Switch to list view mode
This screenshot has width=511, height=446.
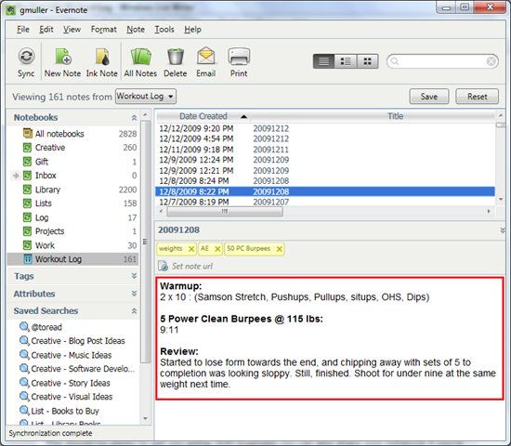[x=323, y=61]
